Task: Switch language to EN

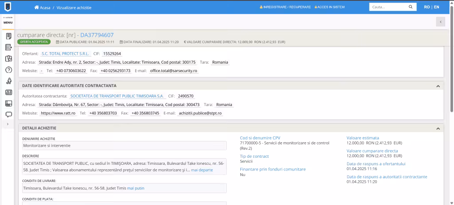Action: tap(436, 7)
